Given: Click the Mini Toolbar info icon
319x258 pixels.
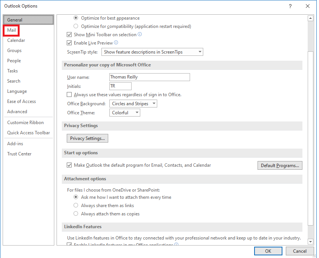Looking at the screenshot, I should tap(140, 34).
